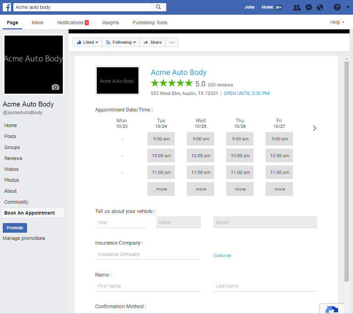Open Manage promotions link
This screenshot has height=314, width=353.
(x=24, y=238)
